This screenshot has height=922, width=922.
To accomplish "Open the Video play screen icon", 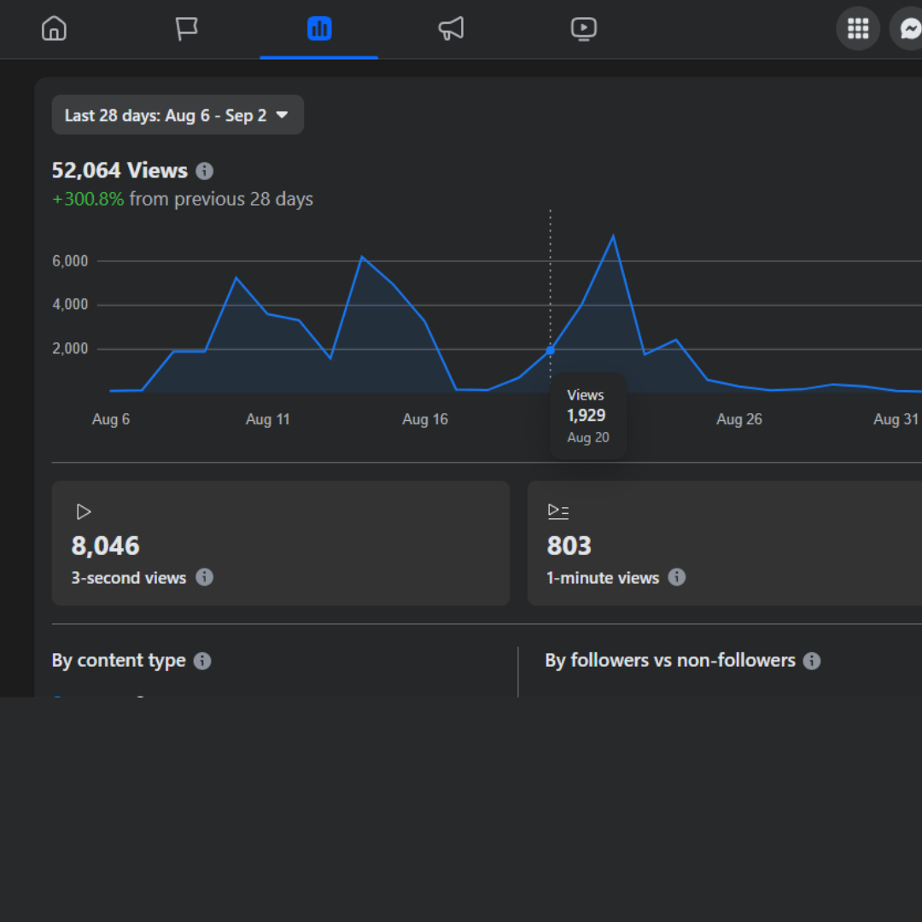I will [584, 28].
